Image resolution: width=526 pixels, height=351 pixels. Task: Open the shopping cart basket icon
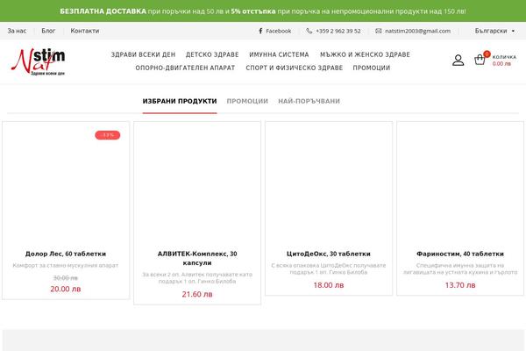480,60
